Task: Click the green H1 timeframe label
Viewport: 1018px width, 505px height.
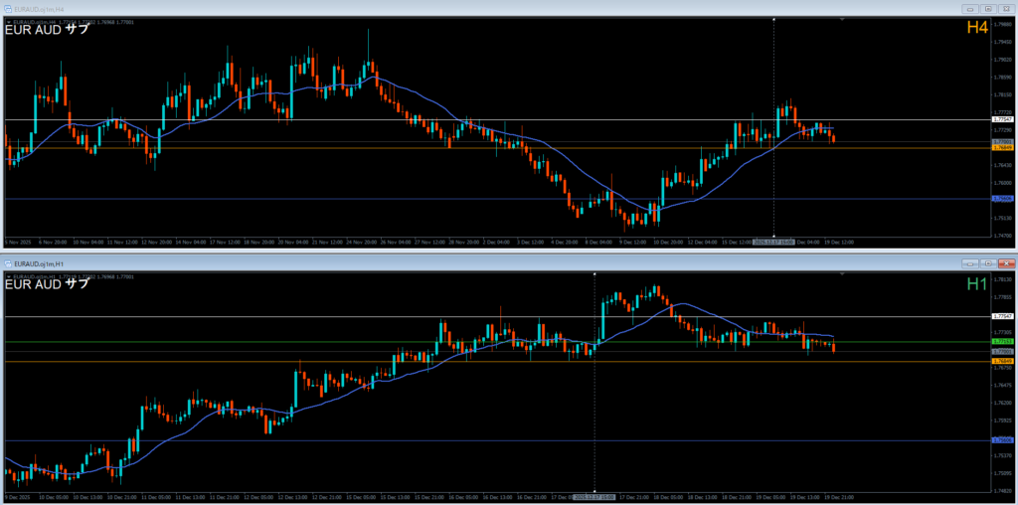Action: [976, 283]
